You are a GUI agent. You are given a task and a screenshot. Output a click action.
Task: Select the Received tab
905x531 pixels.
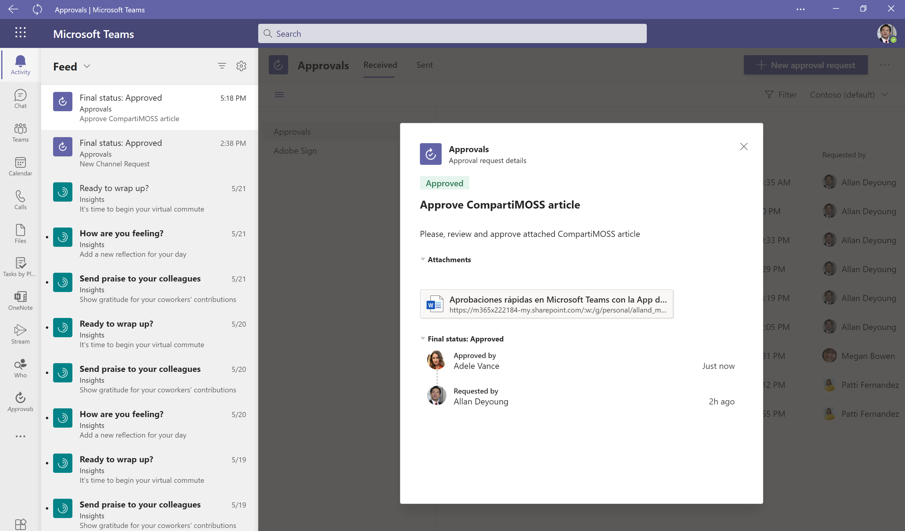[x=379, y=65]
